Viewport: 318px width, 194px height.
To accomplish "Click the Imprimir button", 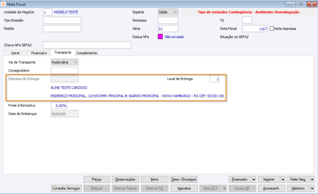I will pos(269,179).
